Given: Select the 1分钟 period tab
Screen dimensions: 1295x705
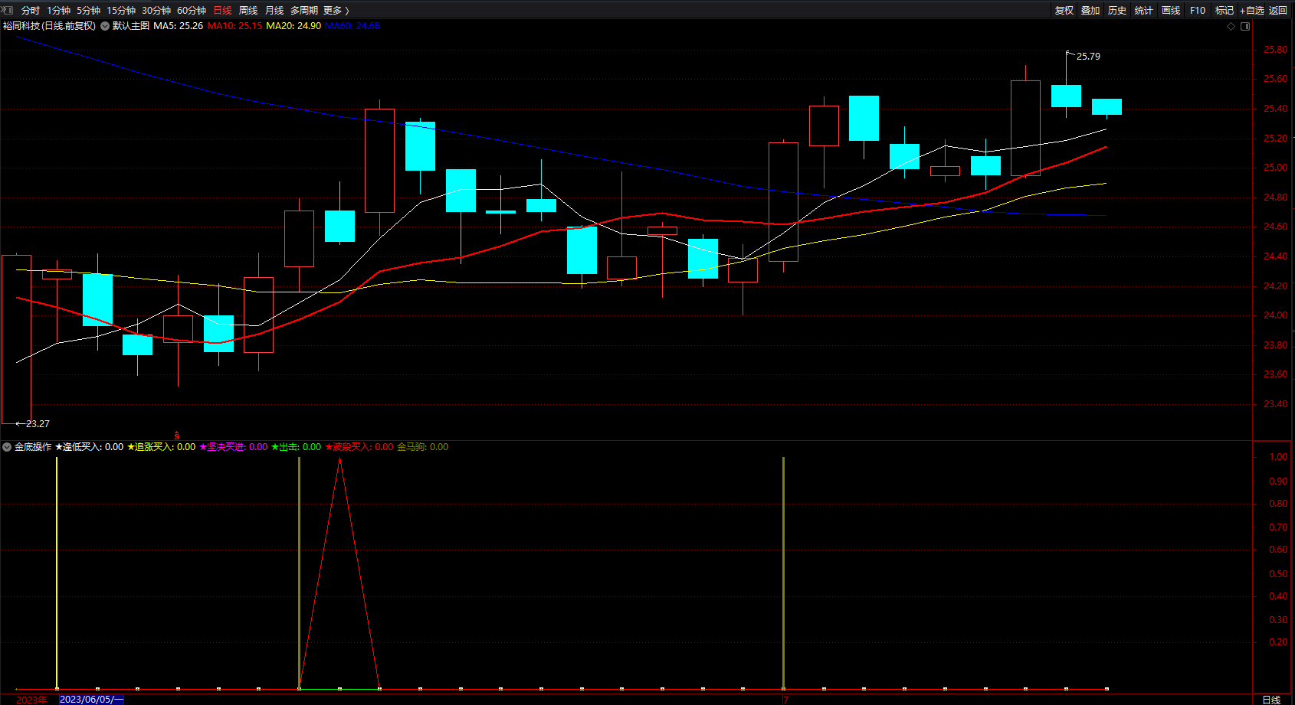Looking at the screenshot, I should coord(58,11).
